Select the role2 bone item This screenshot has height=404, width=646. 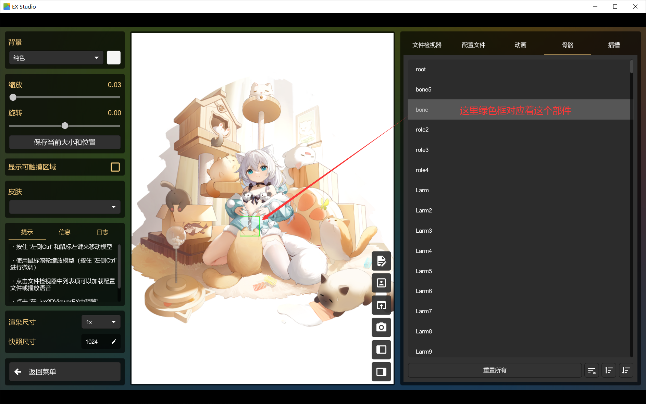[x=519, y=130]
